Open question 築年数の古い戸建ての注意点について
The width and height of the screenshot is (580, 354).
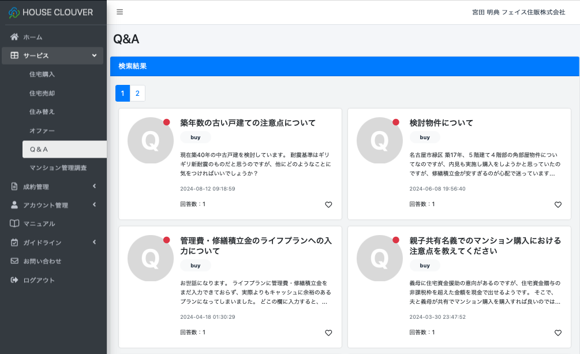click(x=248, y=122)
